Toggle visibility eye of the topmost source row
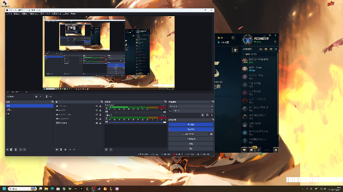The image size is (343, 192). 97,106
